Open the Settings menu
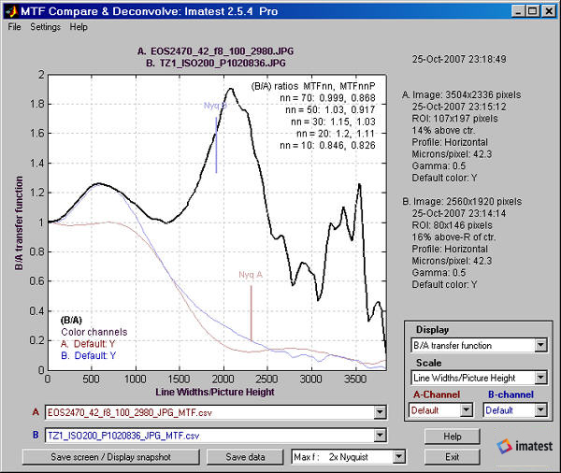The width and height of the screenshot is (561, 473). pos(46,27)
